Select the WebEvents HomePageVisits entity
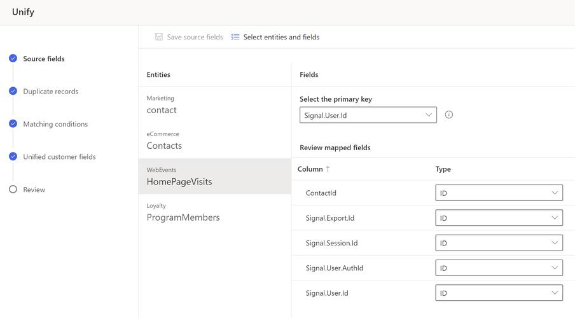The height and width of the screenshot is (318, 575). pyautogui.click(x=215, y=176)
